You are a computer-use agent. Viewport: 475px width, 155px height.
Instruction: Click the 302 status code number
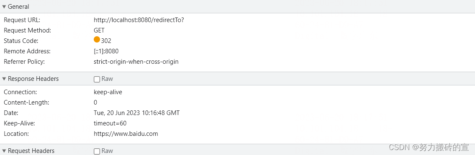(106, 41)
